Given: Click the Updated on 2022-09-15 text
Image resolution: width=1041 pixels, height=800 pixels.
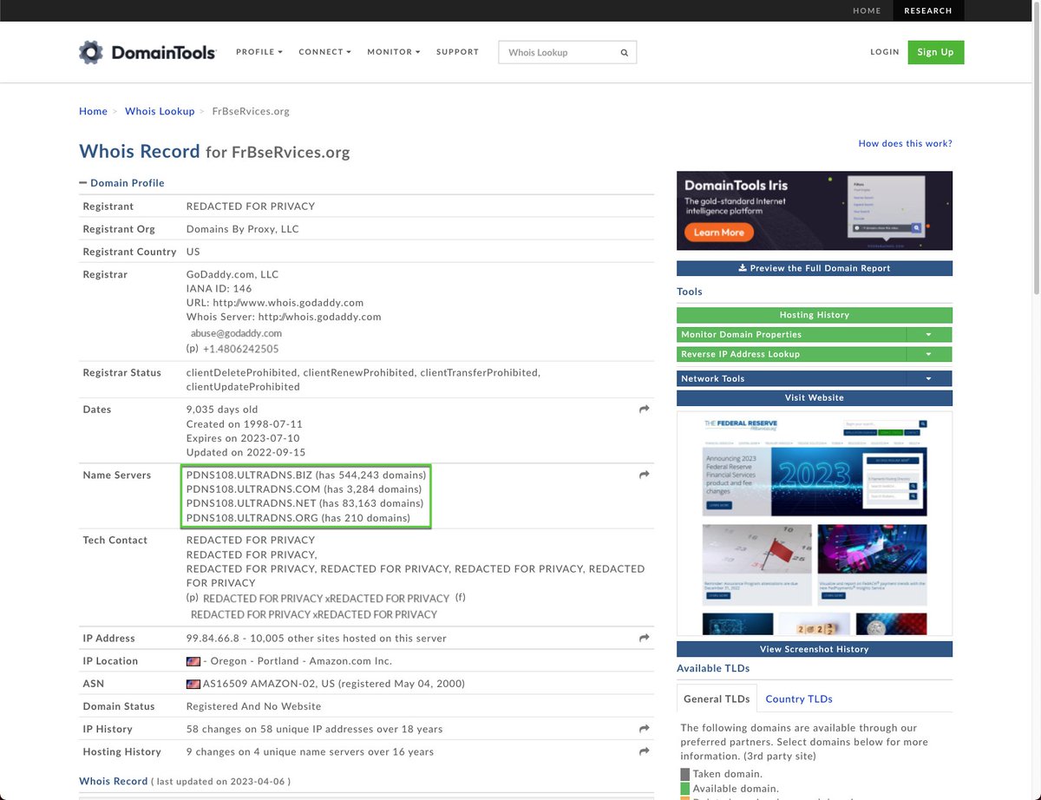Looking at the screenshot, I should (x=246, y=452).
